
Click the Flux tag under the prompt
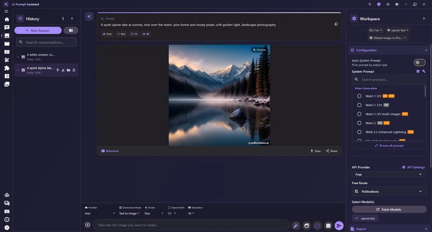(121, 34)
